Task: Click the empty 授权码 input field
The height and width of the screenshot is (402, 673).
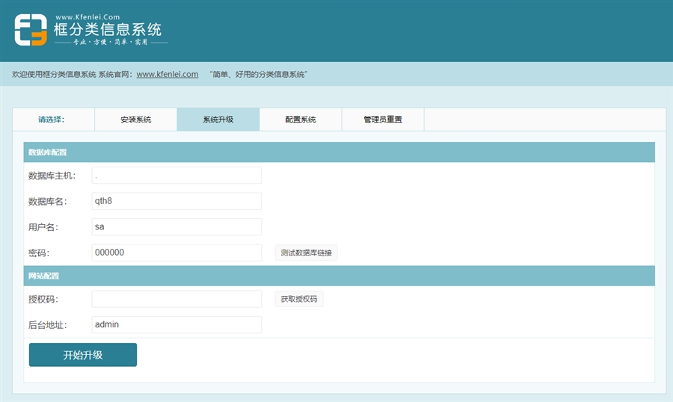Action: [176, 299]
